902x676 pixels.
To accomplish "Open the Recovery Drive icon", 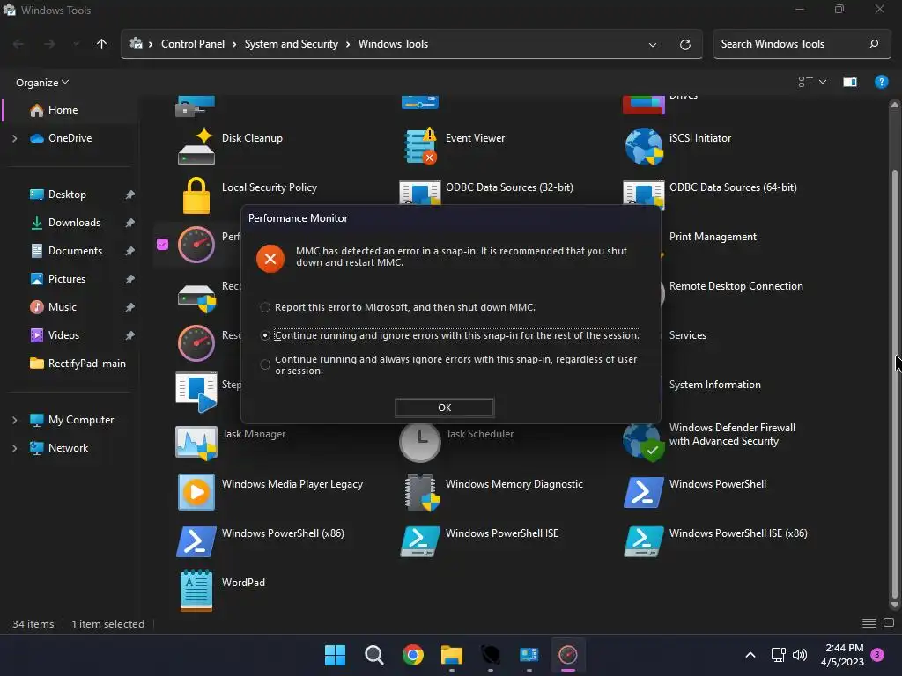I will 196,298.
